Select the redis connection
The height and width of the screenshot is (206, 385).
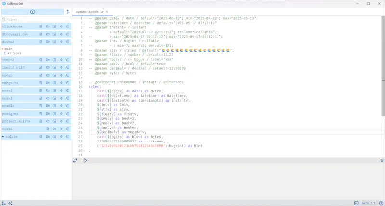pyautogui.click(x=7, y=129)
